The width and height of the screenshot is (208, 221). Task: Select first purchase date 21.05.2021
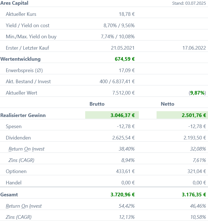tap(123, 48)
